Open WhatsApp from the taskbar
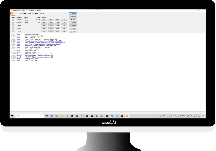 pyautogui.click(x=82, y=116)
